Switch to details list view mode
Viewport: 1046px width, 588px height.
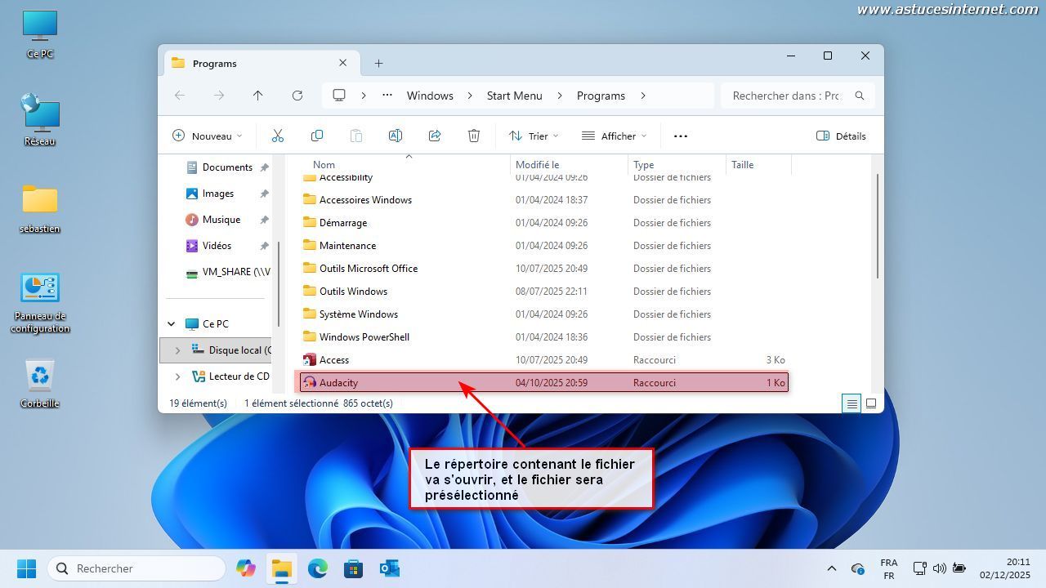(852, 403)
